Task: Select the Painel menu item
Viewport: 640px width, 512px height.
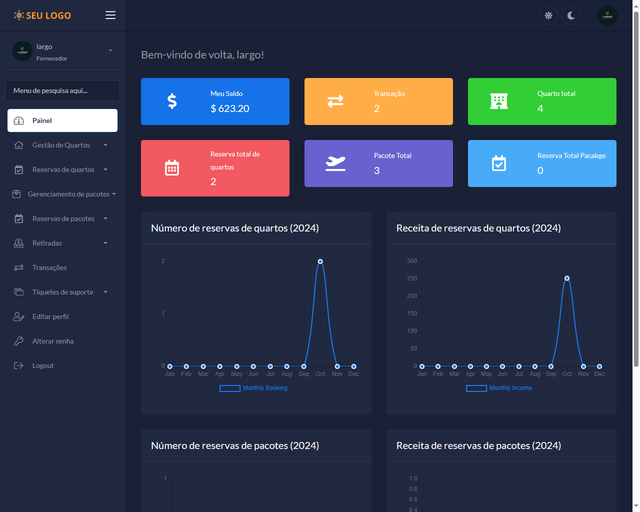Action: coord(62,120)
